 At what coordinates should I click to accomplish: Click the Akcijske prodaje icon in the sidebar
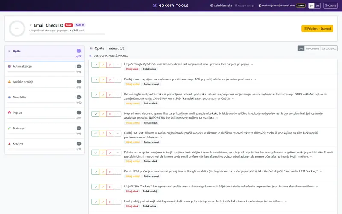(x=9, y=82)
